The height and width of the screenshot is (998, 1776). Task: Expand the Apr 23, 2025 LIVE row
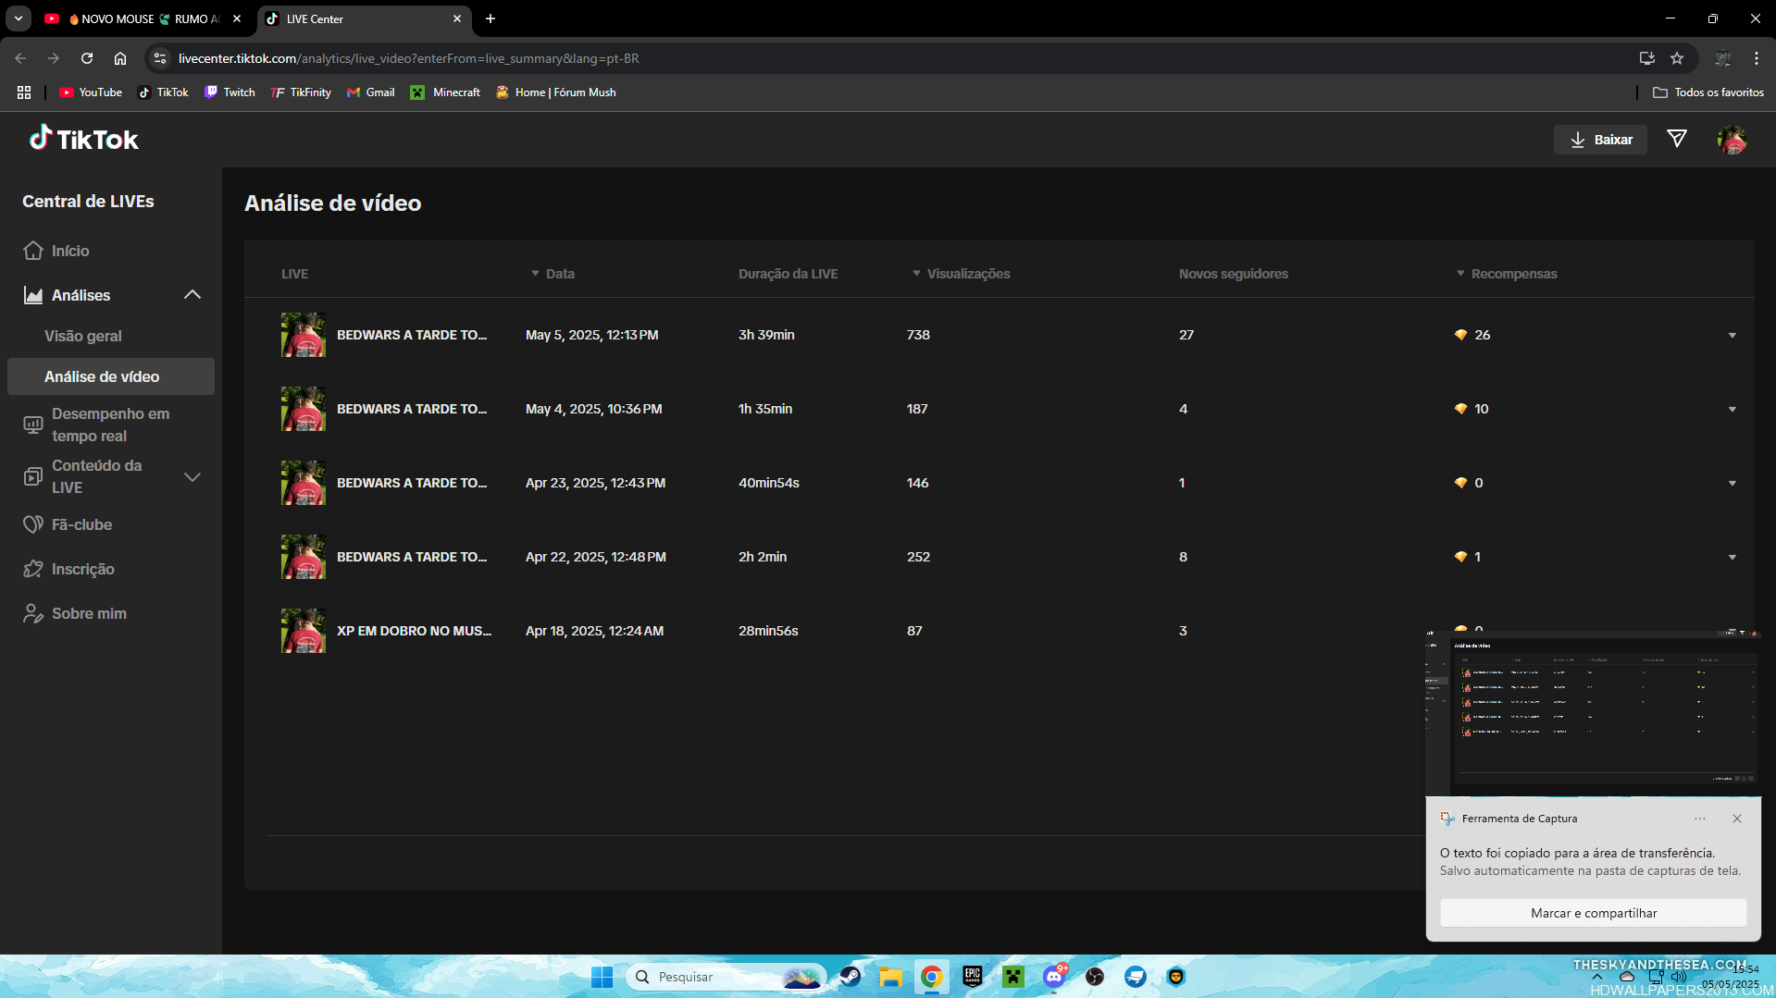[1733, 483]
